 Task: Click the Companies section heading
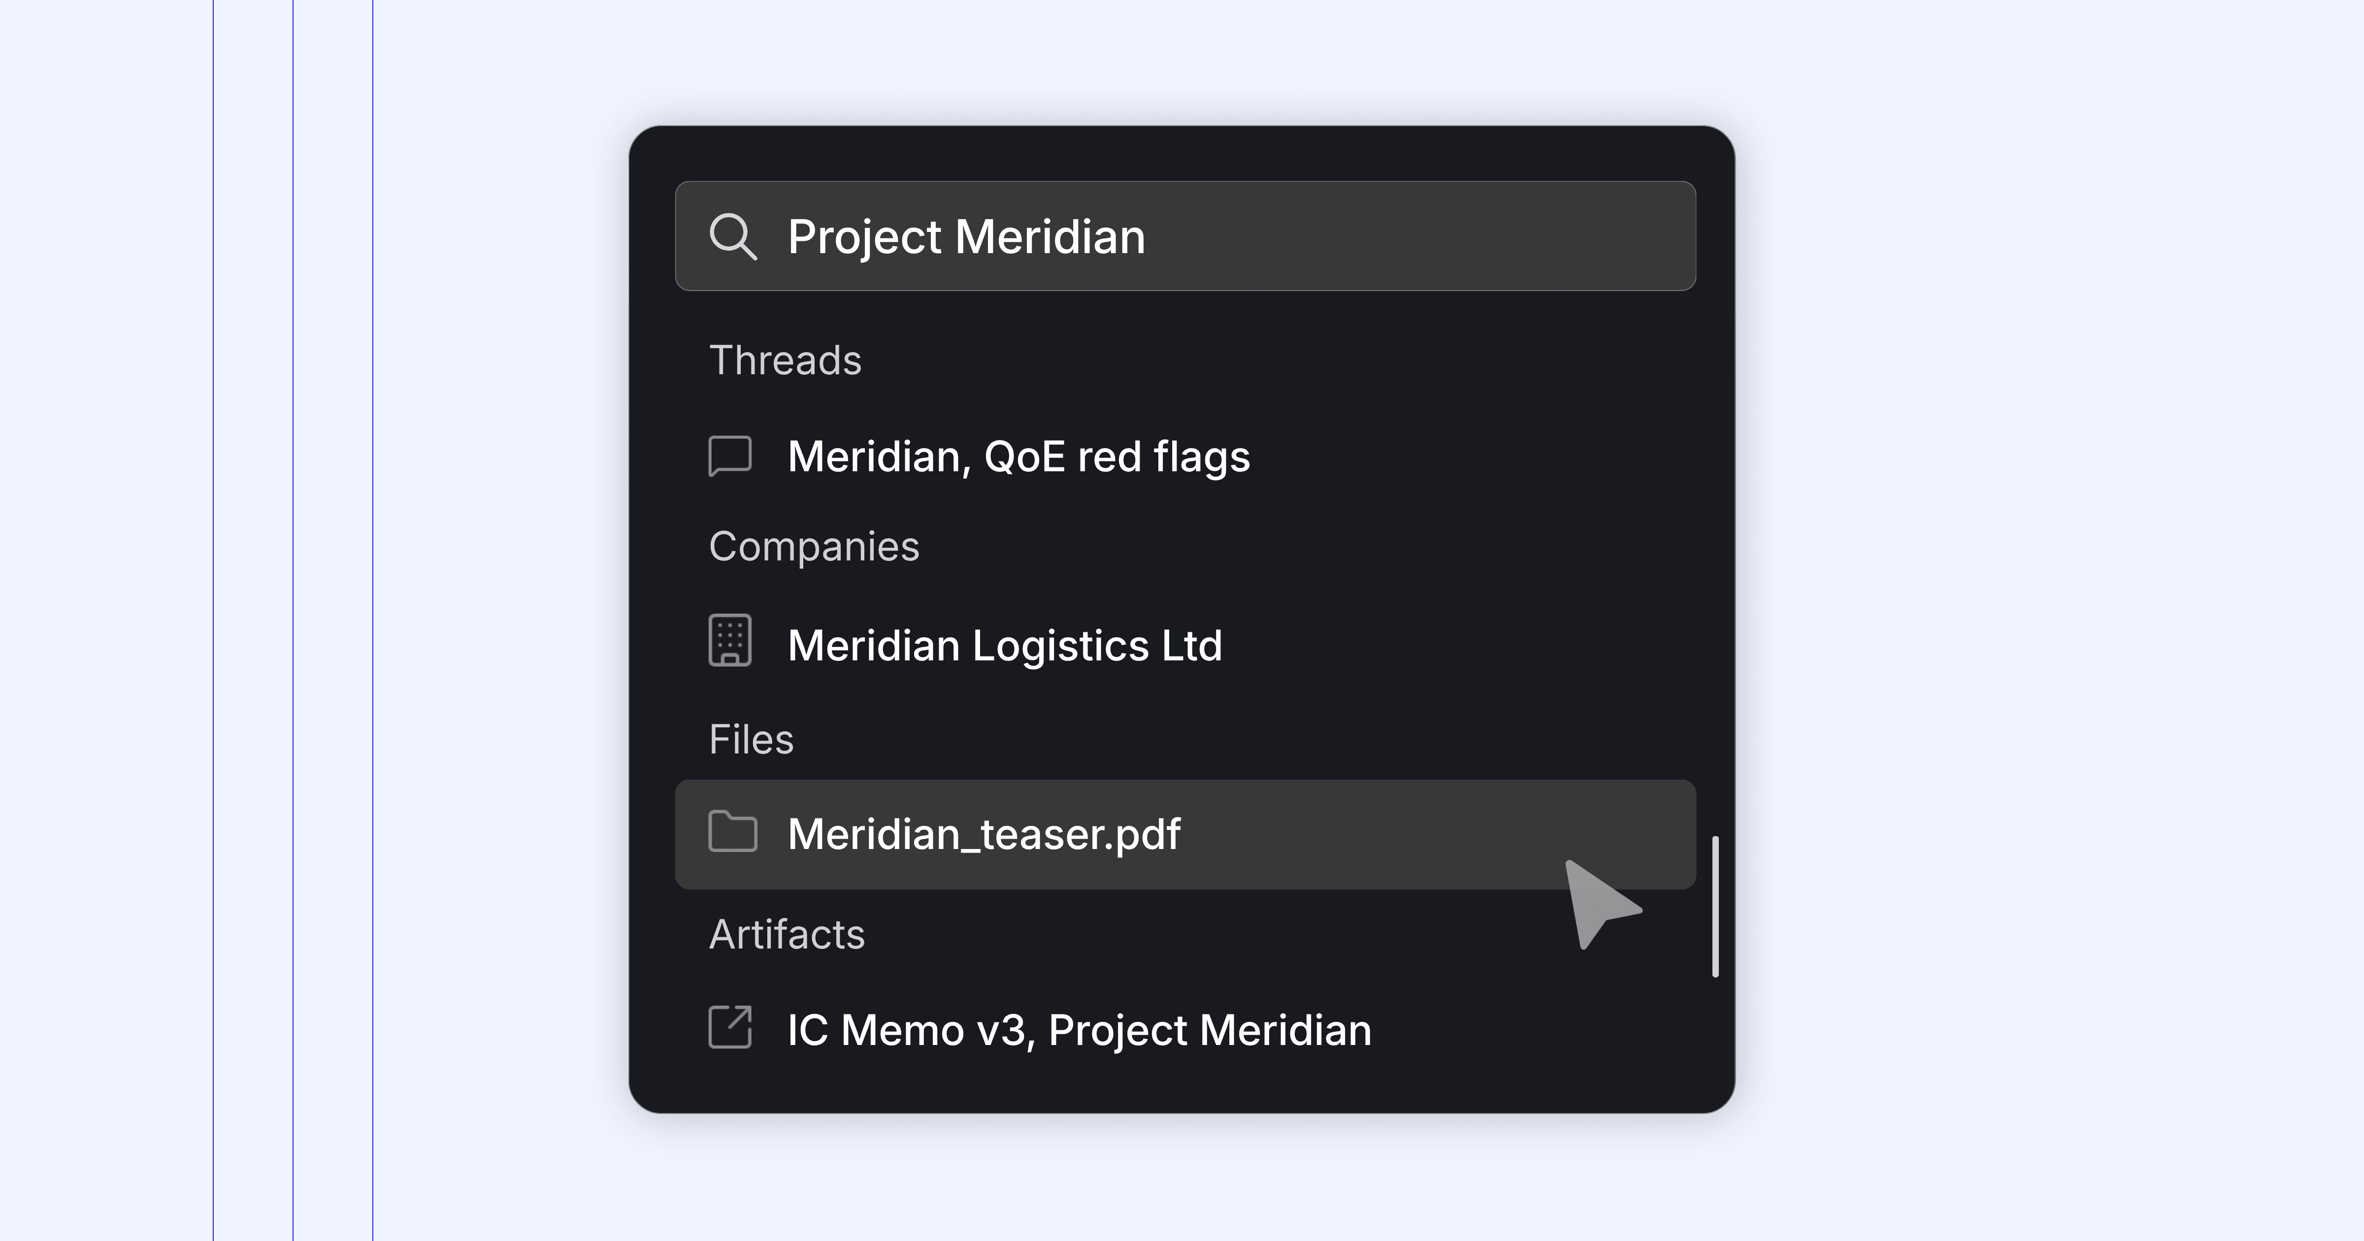click(x=814, y=547)
